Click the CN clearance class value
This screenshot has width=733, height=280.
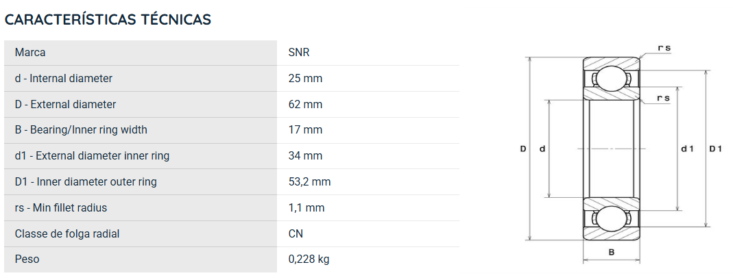296,233
